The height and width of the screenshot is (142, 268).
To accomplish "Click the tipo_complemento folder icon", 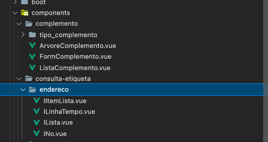I will coord(32,35).
